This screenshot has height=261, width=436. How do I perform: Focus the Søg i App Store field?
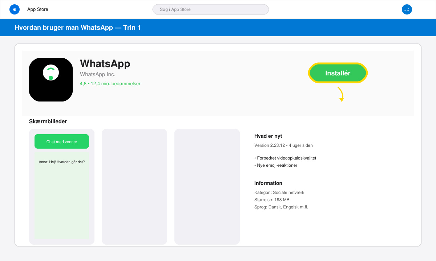(211, 9)
